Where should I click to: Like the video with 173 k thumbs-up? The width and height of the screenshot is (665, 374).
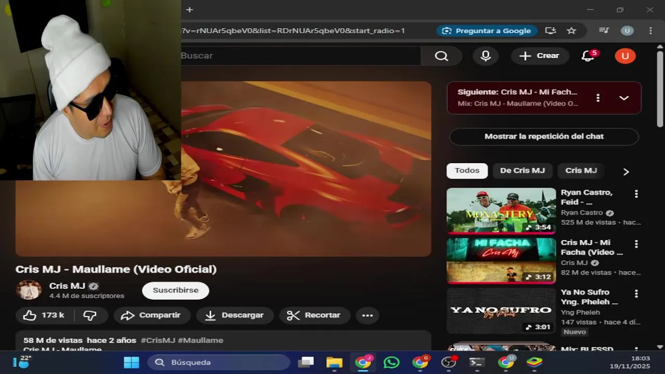click(44, 315)
